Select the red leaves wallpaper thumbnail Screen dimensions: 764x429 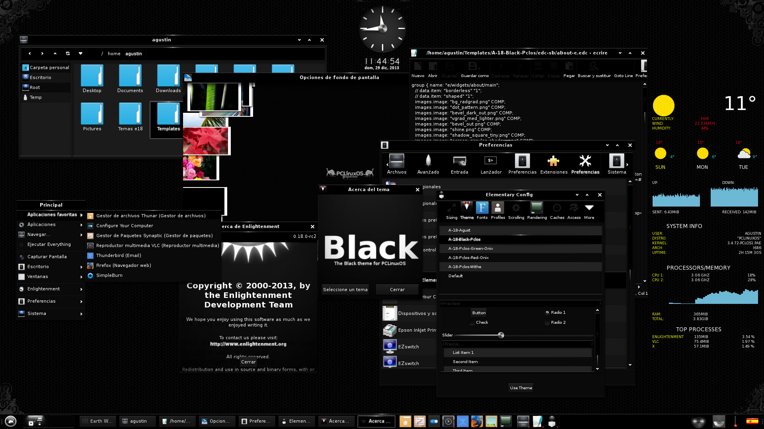tap(206, 141)
